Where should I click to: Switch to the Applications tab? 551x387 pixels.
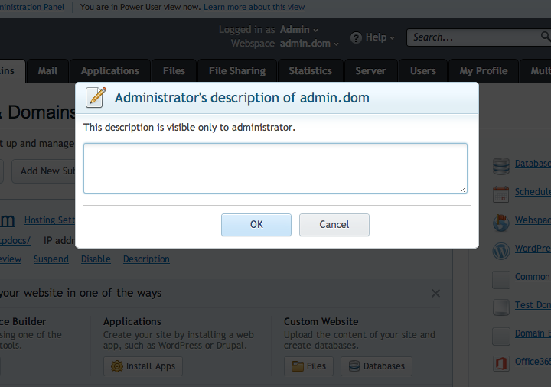(x=110, y=71)
